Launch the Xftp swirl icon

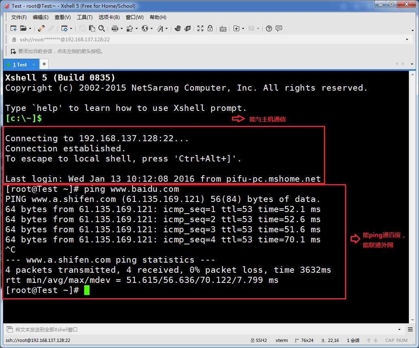click(178, 28)
